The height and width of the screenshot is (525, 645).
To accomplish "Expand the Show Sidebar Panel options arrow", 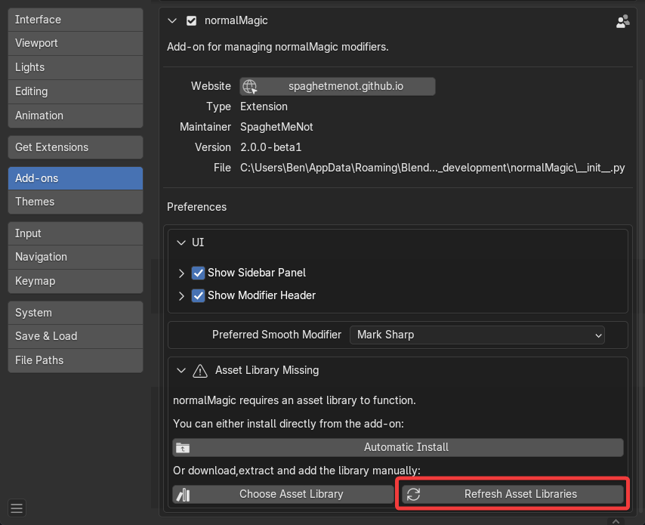I will 181,273.
